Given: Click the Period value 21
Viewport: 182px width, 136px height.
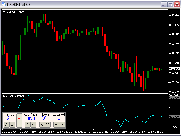Looking at the screenshot, I should point(9,118).
